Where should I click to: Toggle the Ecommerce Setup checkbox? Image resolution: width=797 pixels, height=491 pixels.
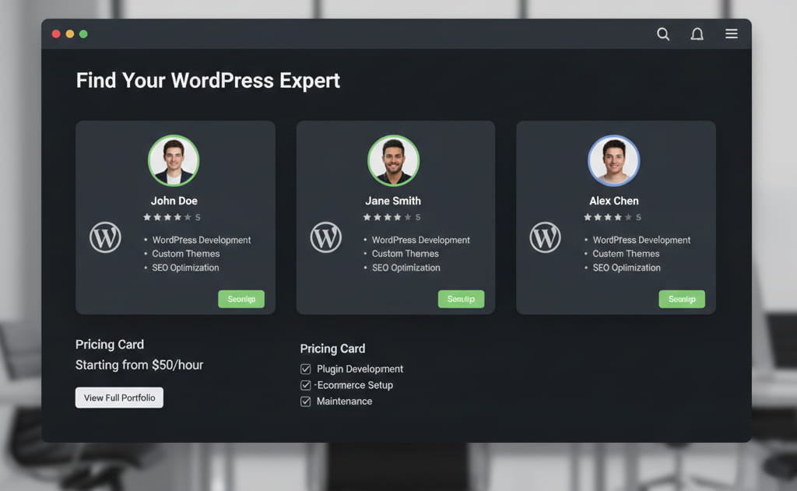(306, 384)
